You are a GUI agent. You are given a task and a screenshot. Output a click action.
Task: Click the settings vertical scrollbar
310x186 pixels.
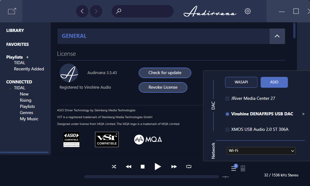[x=294, y=31]
